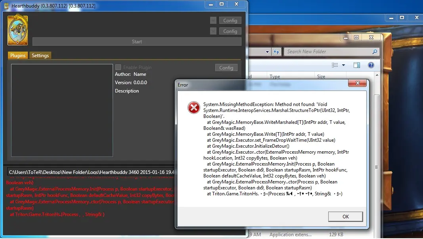Sort by the Size column header
The image size is (423, 239).
click(x=321, y=77)
